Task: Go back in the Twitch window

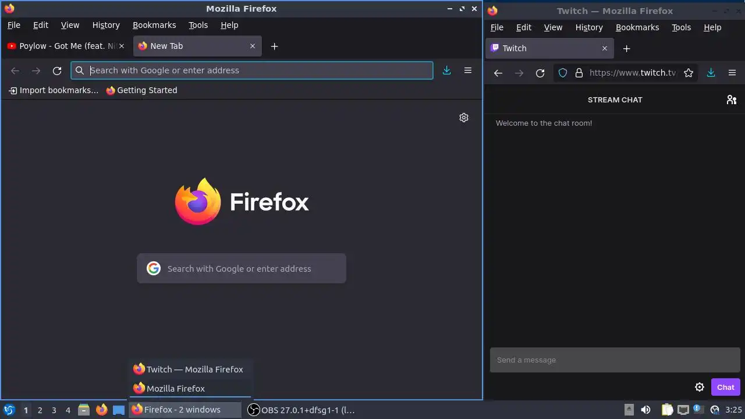Action: [x=498, y=73]
